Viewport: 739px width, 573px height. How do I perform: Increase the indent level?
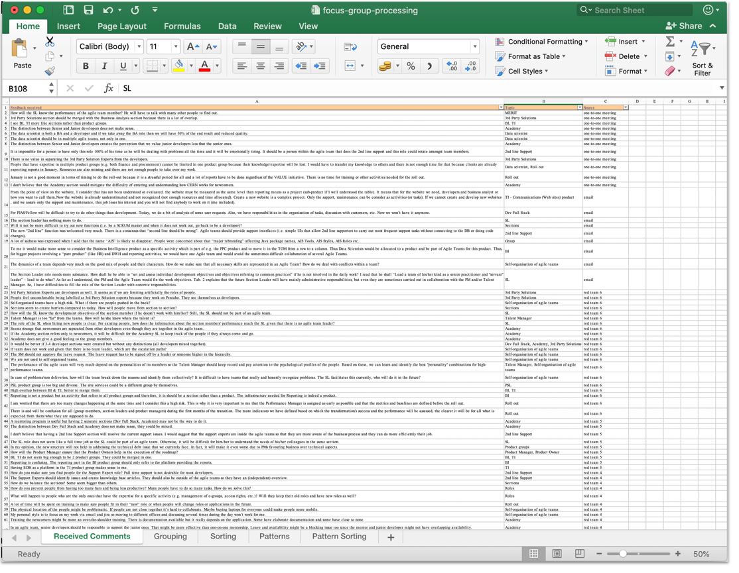click(x=320, y=66)
